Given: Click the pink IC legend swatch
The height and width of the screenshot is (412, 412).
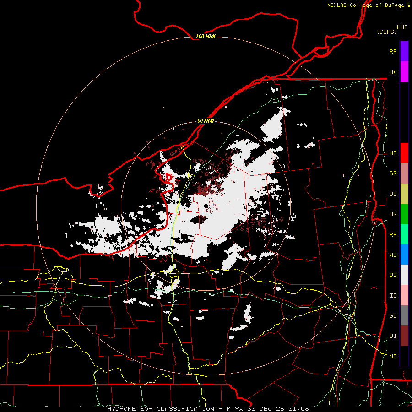Looking at the screenshot, I should point(404,295).
